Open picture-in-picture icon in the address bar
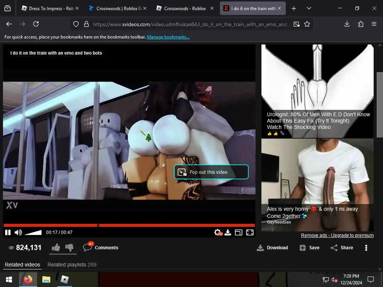This screenshot has width=383, height=287. (297, 24)
